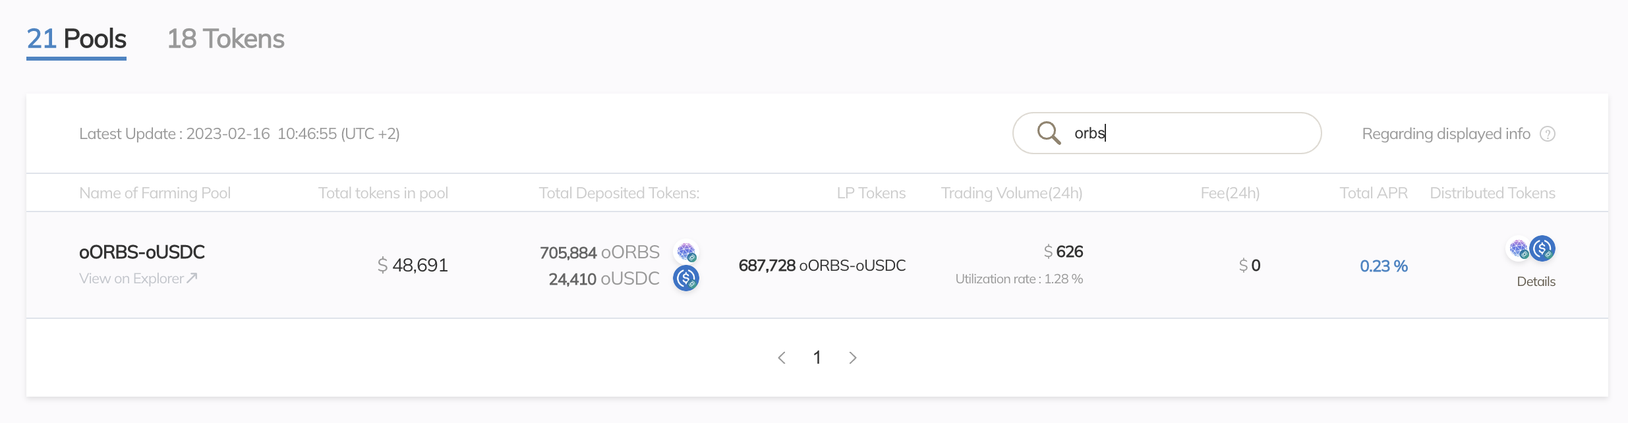Viewport: 1628px width, 423px height.
Task: Focus the pool search field containing orbs
Action: [x=1167, y=133]
